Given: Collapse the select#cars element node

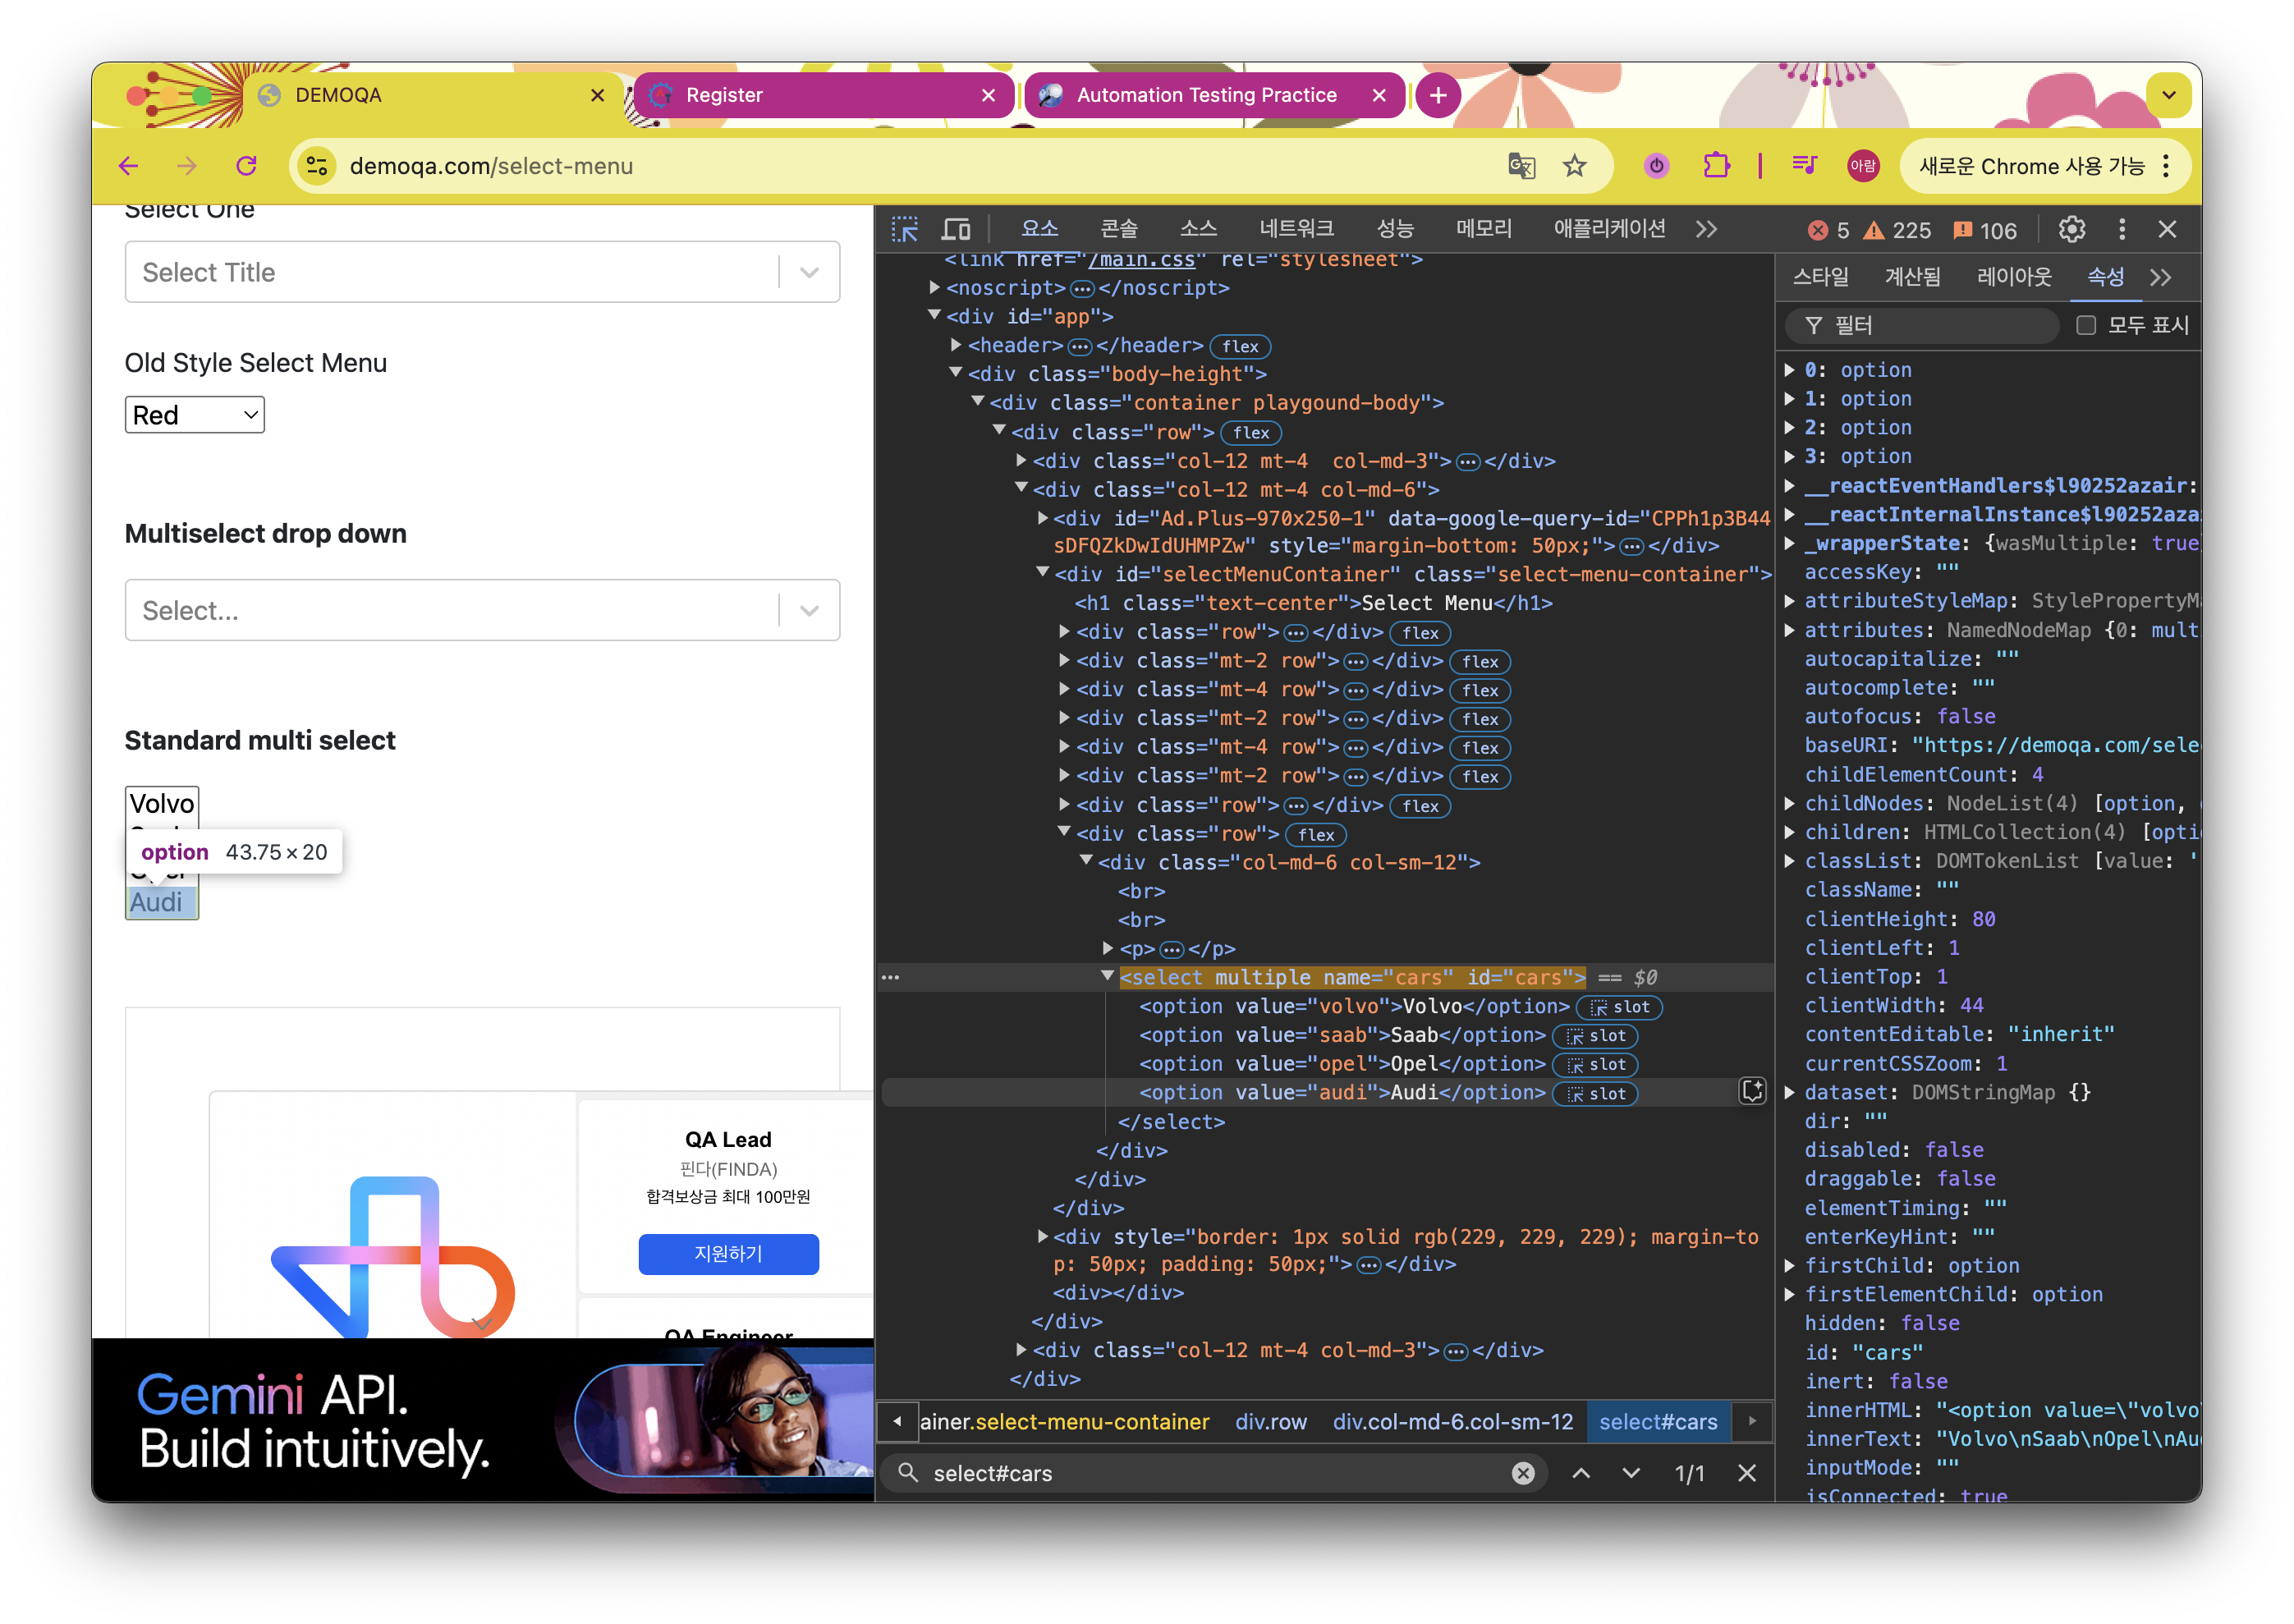Looking at the screenshot, I should pyautogui.click(x=1107, y=976).
